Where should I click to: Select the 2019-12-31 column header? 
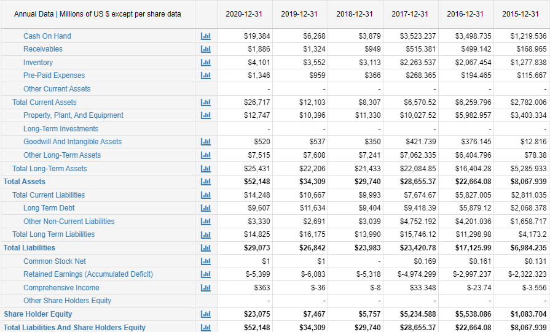tap(299, 14)
